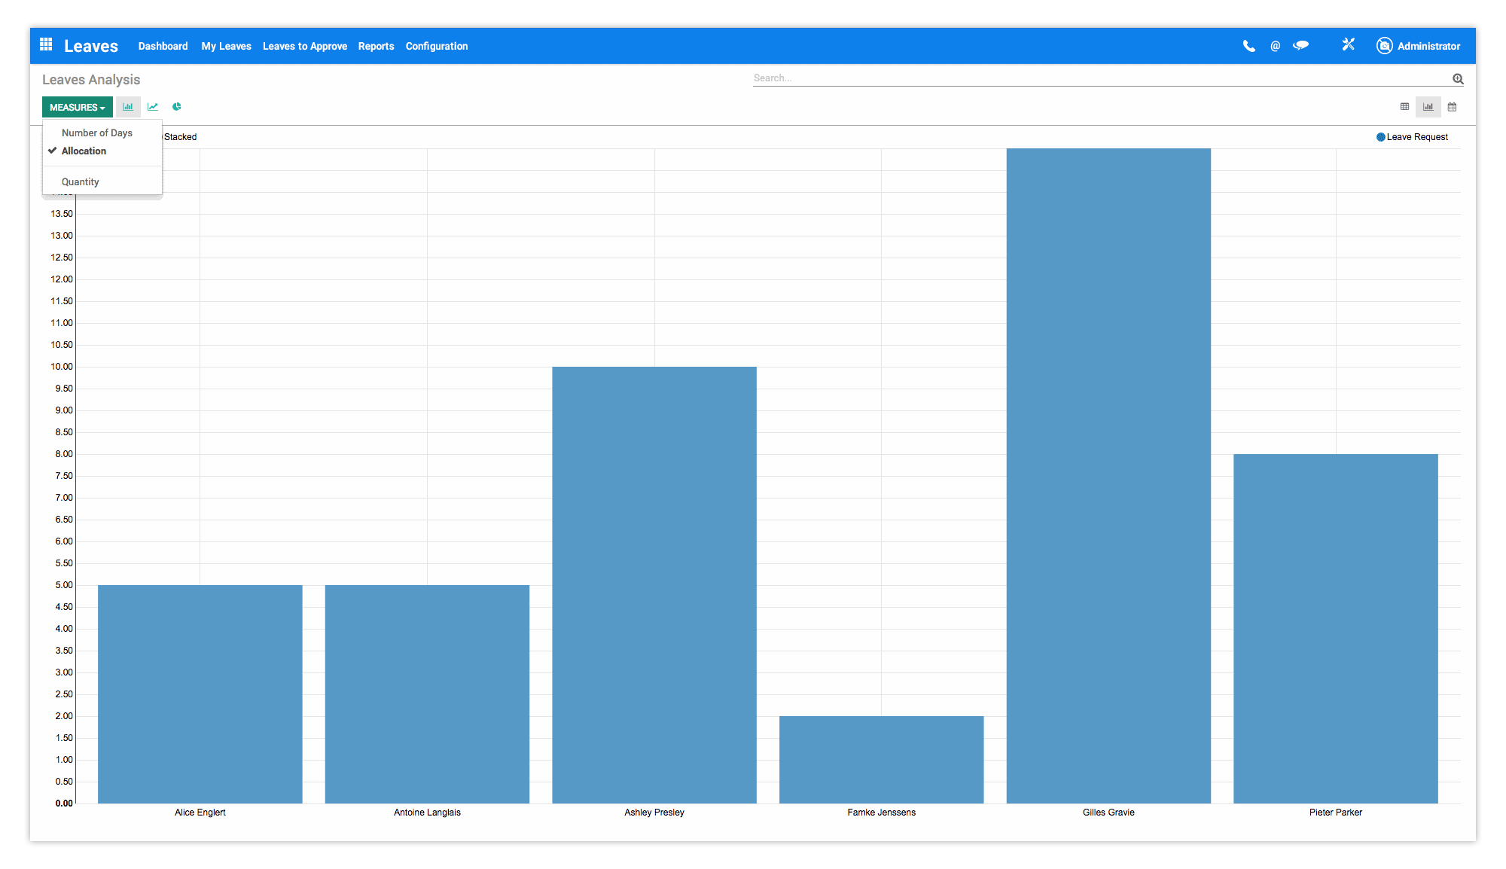Viewport: 1506px width, 869px height.
Task: Open the Reports menu
Action: [376, 46]
